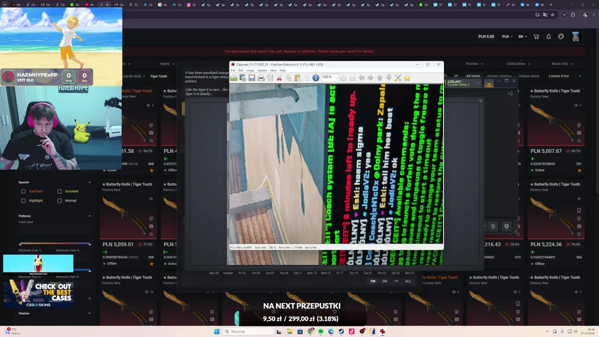The width and height of the screenshot is (599, 337).
Task: Delete file trash icon in IrfanView
Action: coord(270,78)
